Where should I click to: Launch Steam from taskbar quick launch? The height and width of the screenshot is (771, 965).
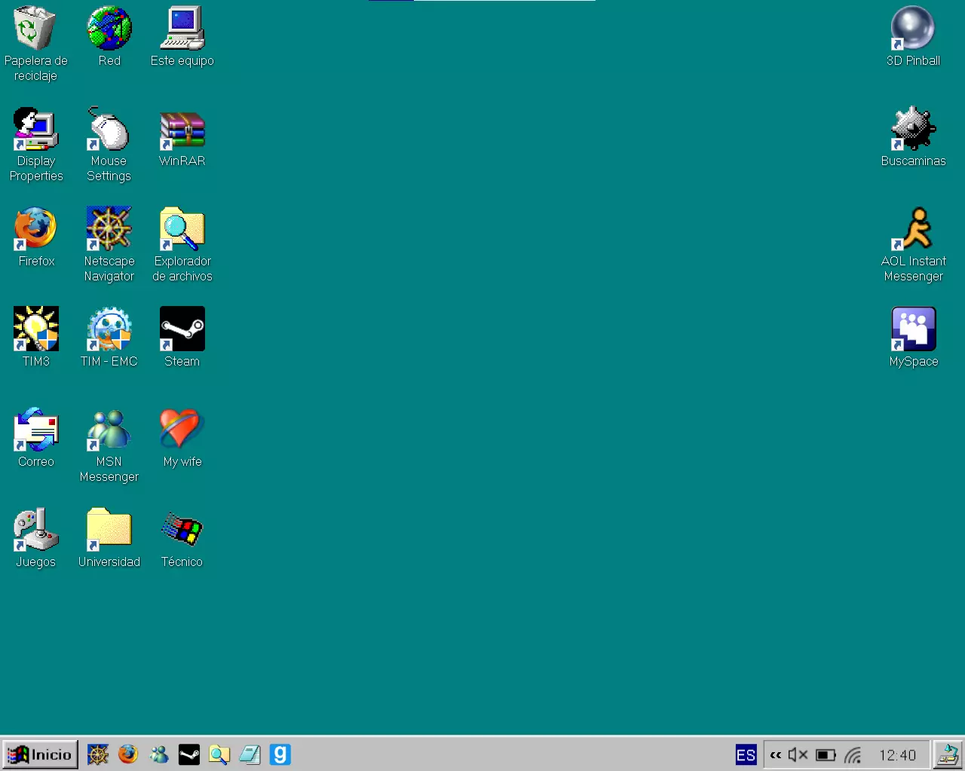pyautogui.click(x=189, y=754)
